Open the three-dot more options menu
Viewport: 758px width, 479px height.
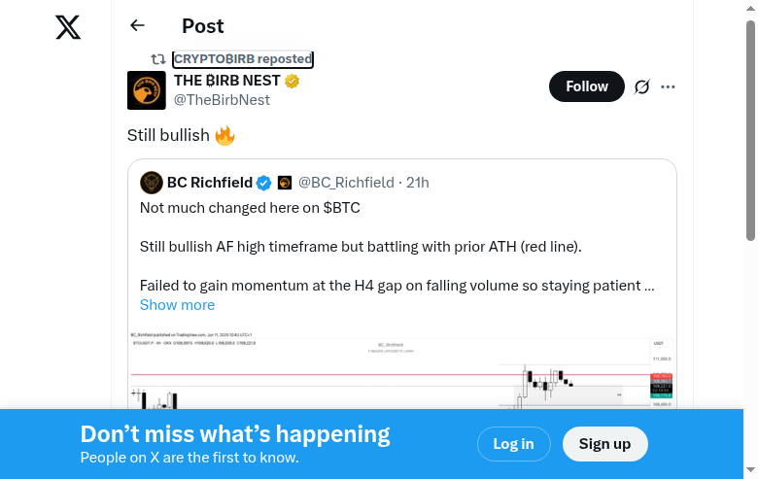click(668, 86)
